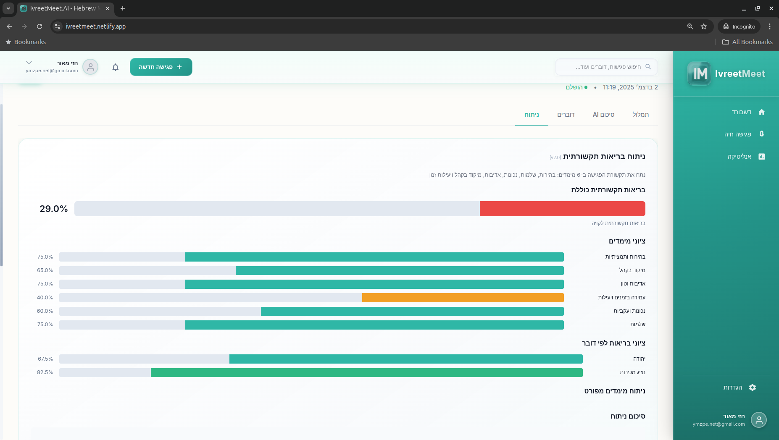This screenshot has height=440, width=779.
Task: Open the Chrome tab search dropdown
Action: (8, 8)
